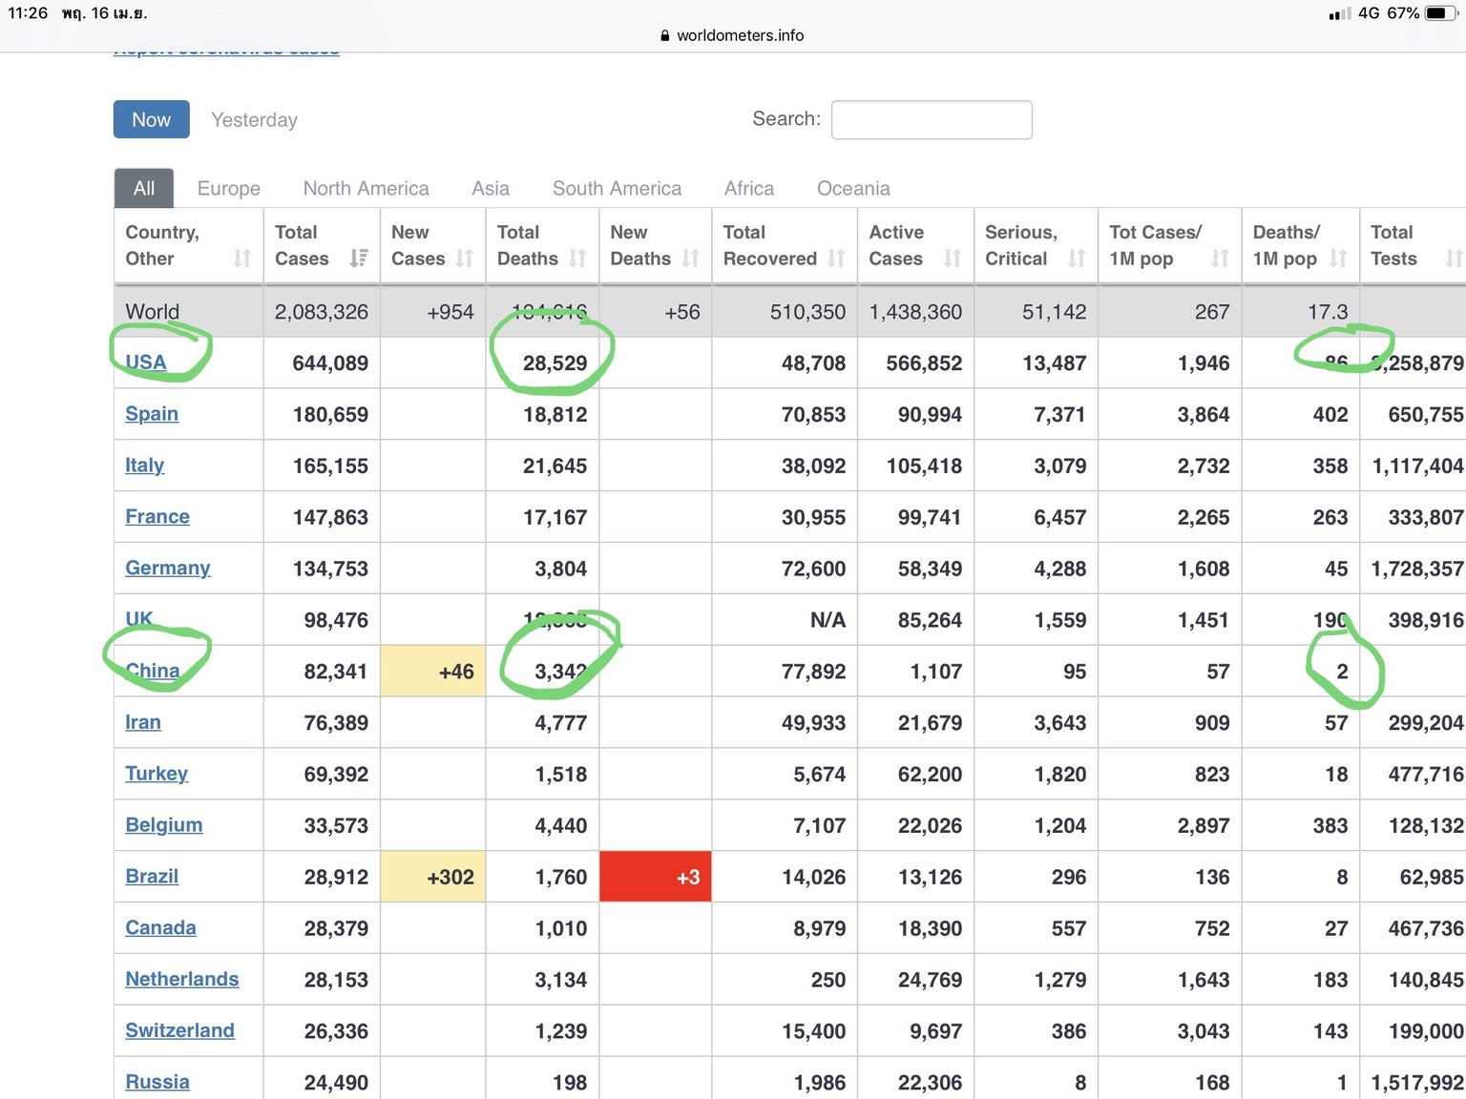This screenshot has width=1466, height=1099.
Task: Switch to the Africa tab
Action: (x=749, y=188)
